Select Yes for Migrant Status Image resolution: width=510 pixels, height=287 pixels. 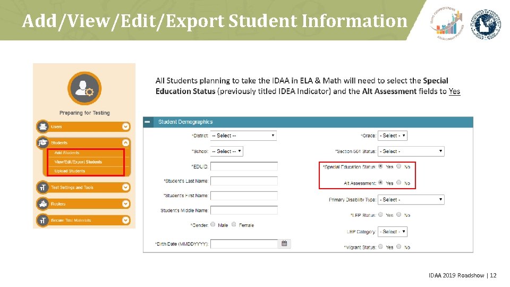[380, 247]
